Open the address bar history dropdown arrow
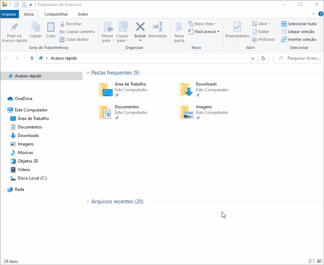 [253, 58]
